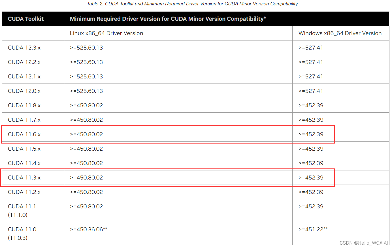Click Windows driver value for CUDA 11.4.x
Image resolution: width=392 pixels, height=248 pixels.
pos(311,163)
